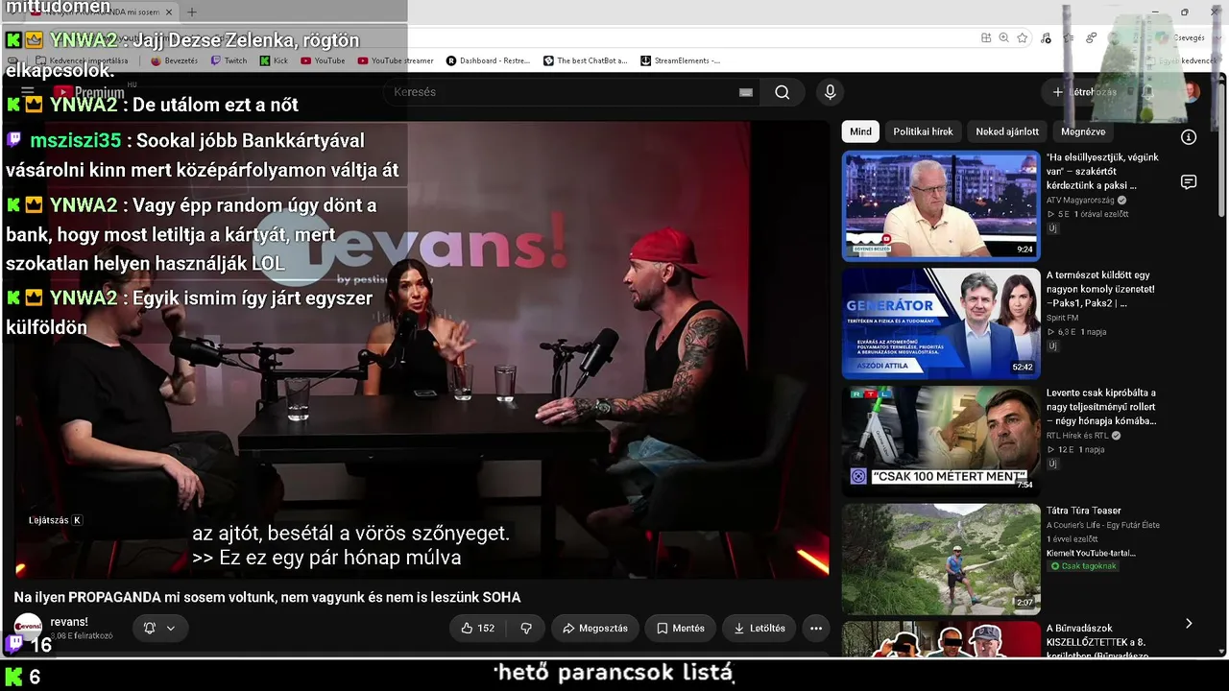Open the YouTube bookmark in bookmarks bar
Image resolution: width=1229 pixels, height=691 pixels.
click(x=323, y=60)
